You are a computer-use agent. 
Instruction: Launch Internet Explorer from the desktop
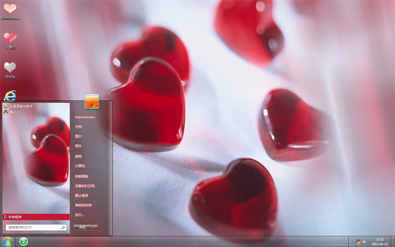10,96
